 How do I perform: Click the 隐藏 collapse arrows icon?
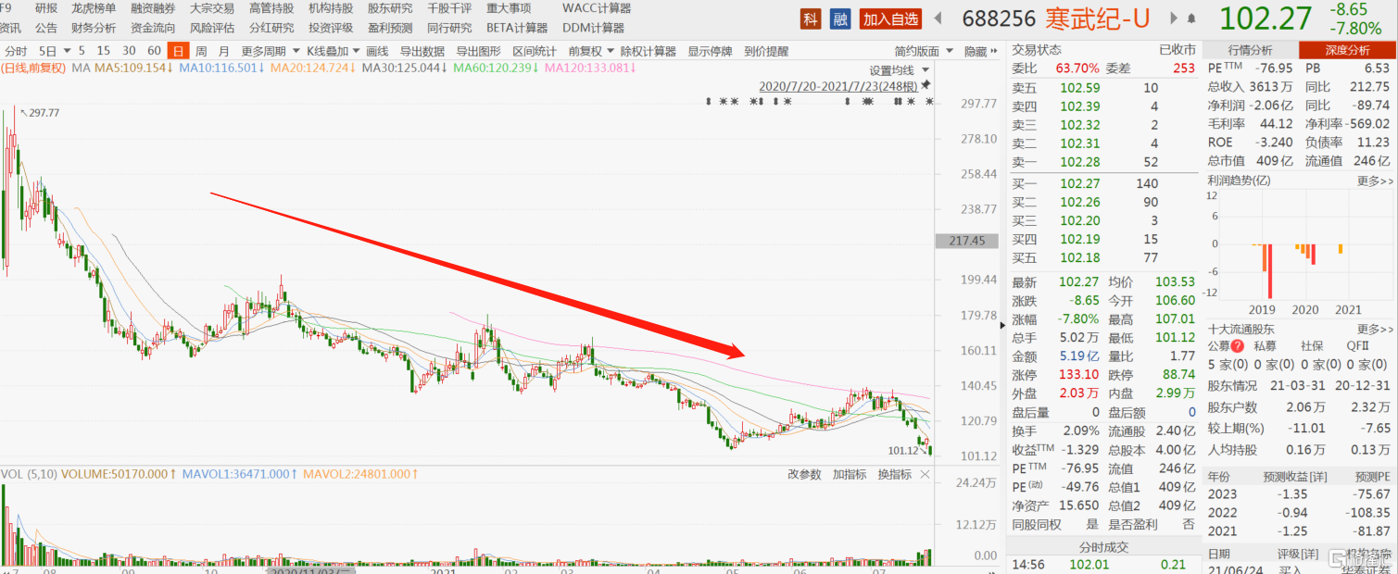(993, 52)
